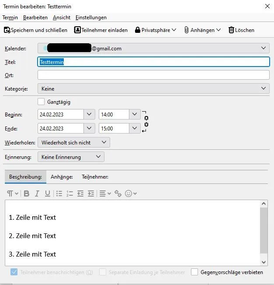Image resolution: width=274 pixels, height=285 pixels.
Task: Insert a numbered list in description
Action: 69,194
